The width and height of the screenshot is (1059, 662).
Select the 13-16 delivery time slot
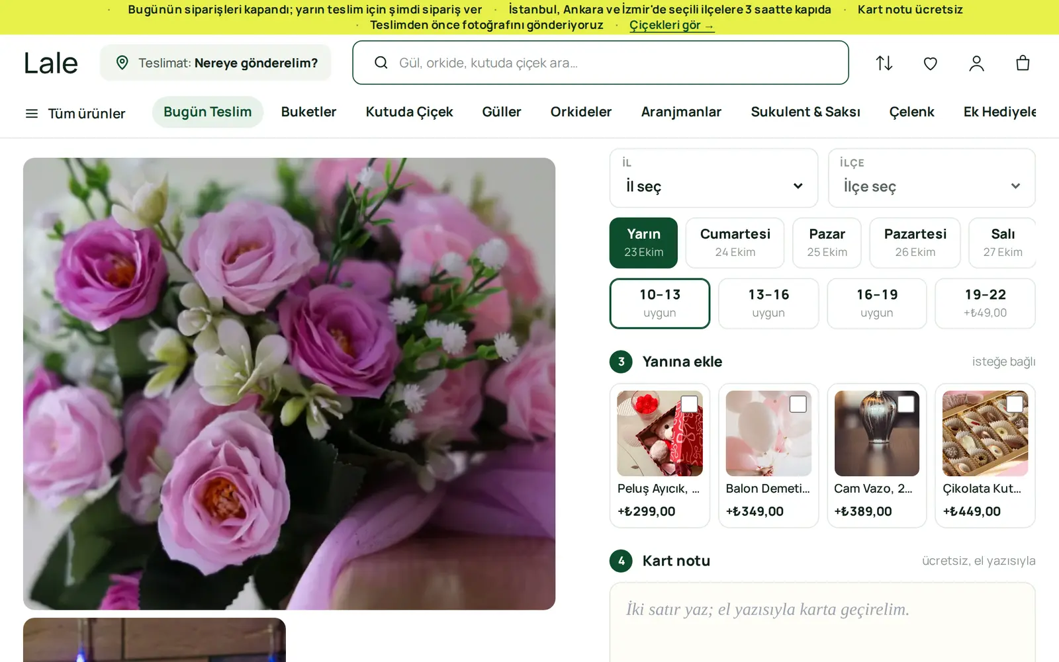768,303
